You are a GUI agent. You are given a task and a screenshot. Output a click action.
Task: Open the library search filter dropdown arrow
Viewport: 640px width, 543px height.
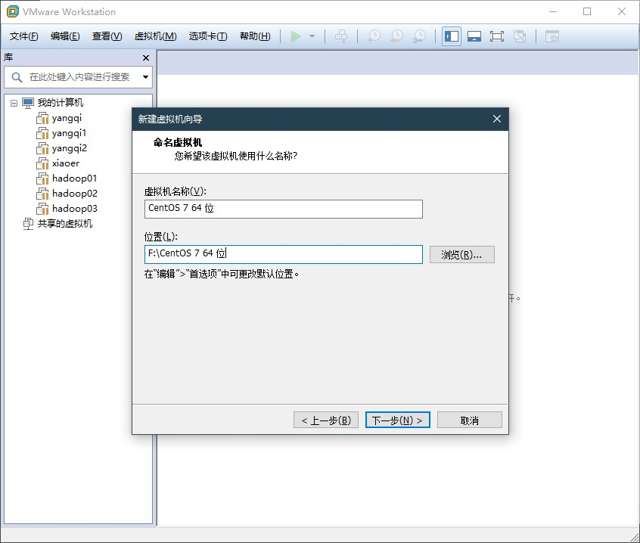[x=145, y=76]
